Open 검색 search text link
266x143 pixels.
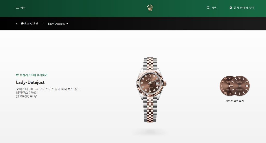tap(214, 8)
